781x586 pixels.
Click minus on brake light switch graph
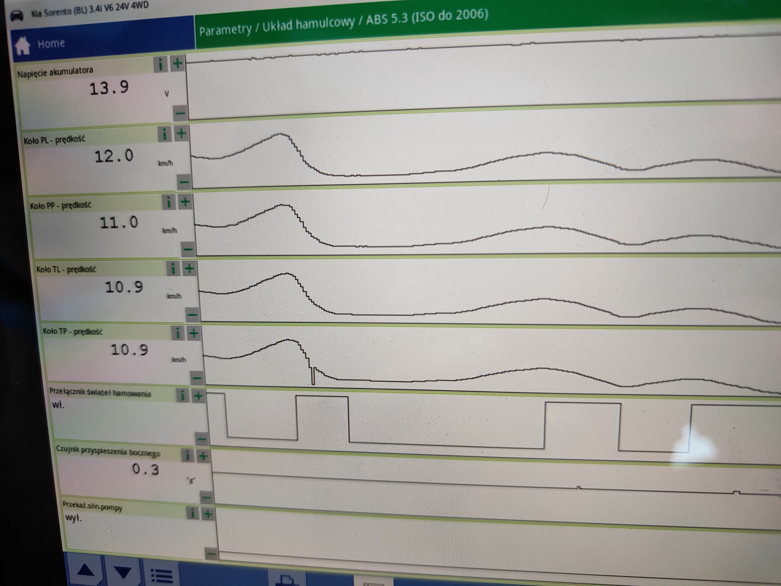tap(201, 439)
